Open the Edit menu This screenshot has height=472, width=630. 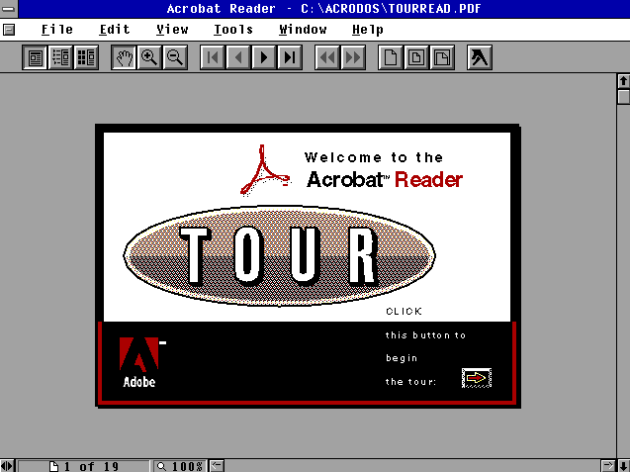(115, 30)
